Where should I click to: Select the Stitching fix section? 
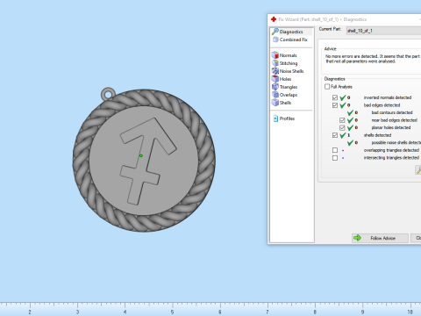(x=284, y=63)
